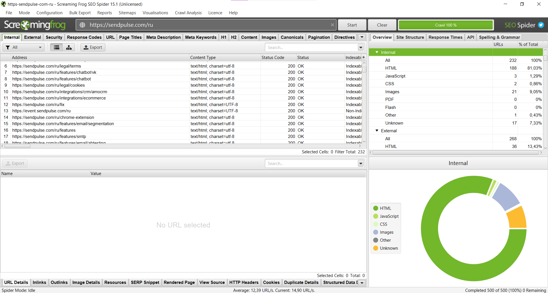Open the Crawl Analysis menu
Viewport: 548px width, 293px height.
pos(188,13)
